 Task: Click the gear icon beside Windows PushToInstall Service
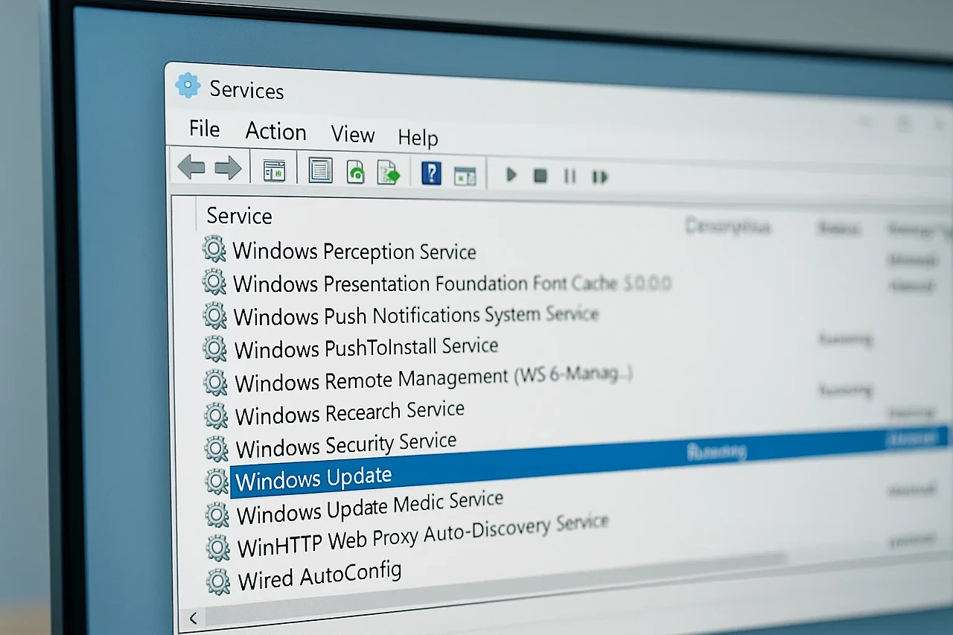pyautogui.click(x=215, y=348)
